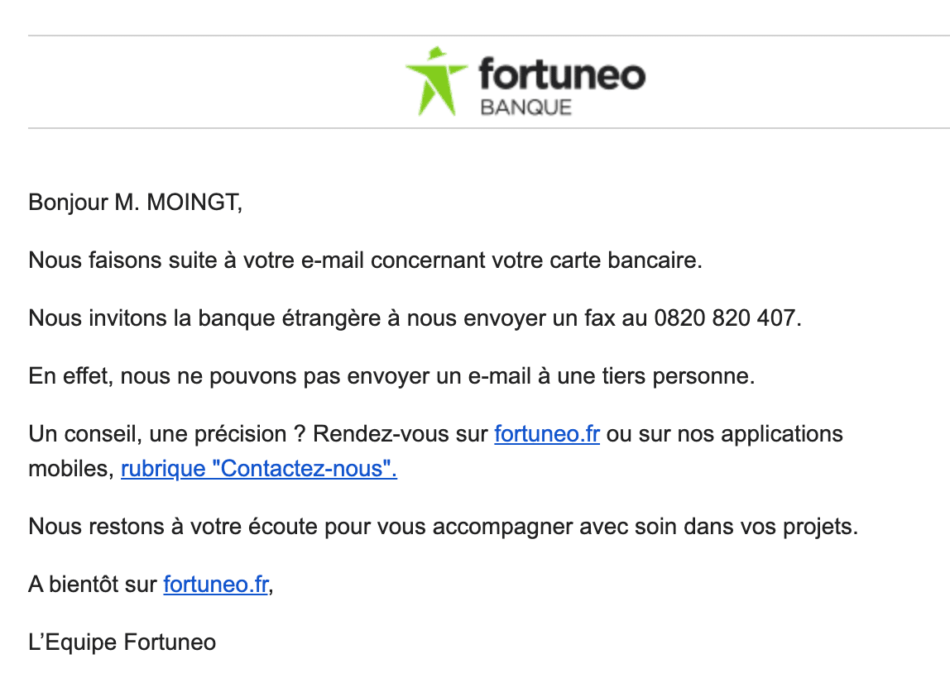This screenshot has width=950, height=678.
Task: Click the BANQUE text under the logo
Action: (526, 107)
